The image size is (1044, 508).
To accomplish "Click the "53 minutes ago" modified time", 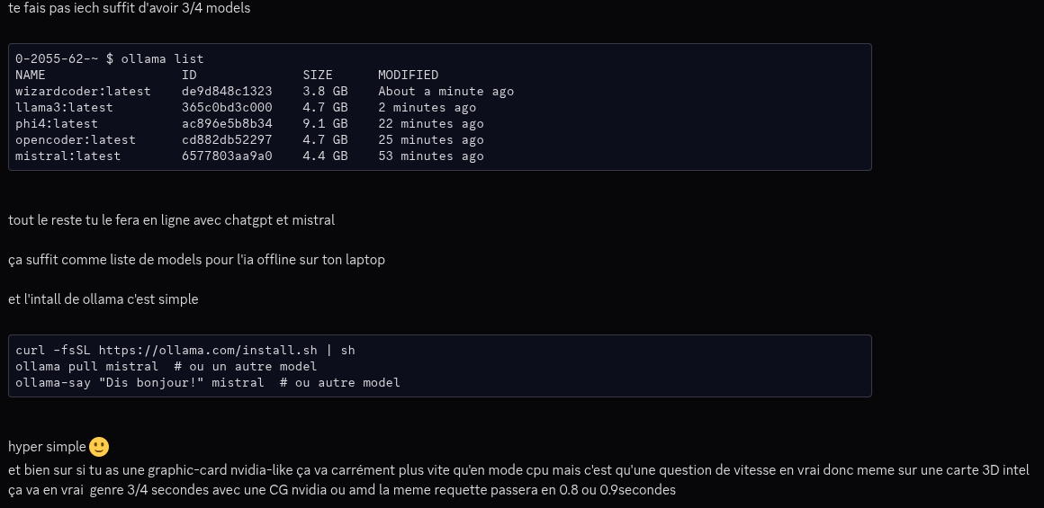I will point(430,156).
